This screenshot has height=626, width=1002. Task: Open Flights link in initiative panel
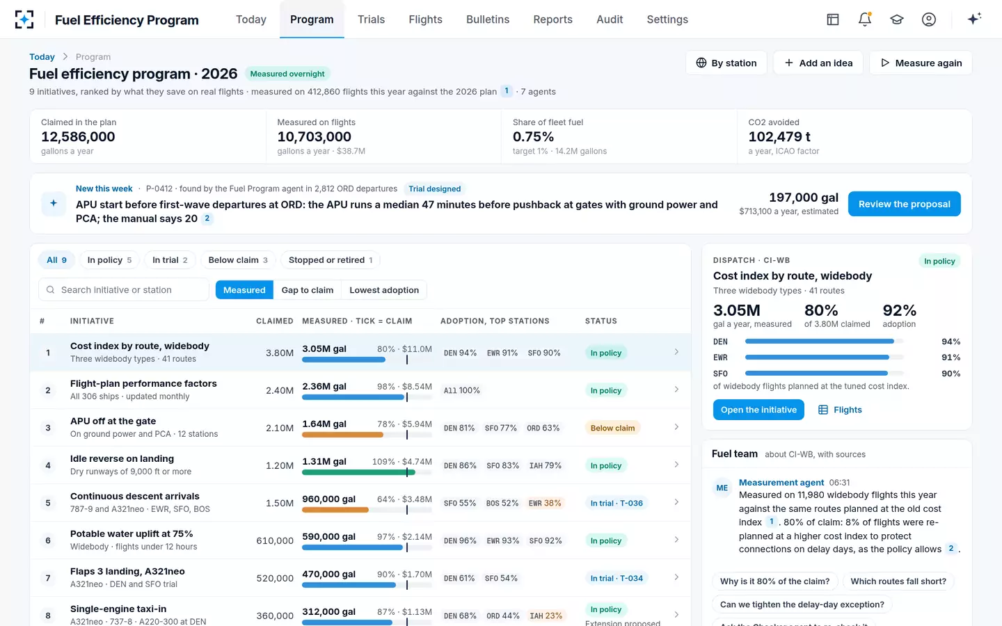coord(840,410)
